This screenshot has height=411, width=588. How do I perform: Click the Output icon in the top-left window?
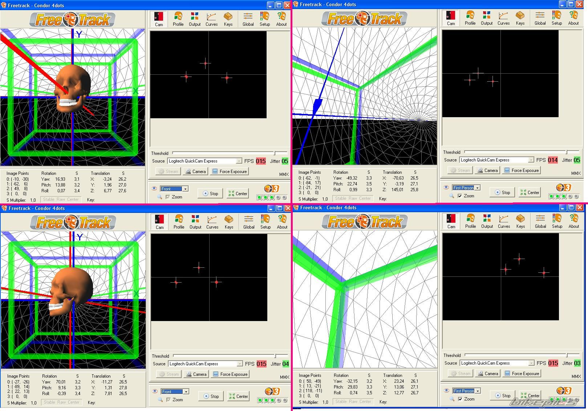(x=195, y=19)
